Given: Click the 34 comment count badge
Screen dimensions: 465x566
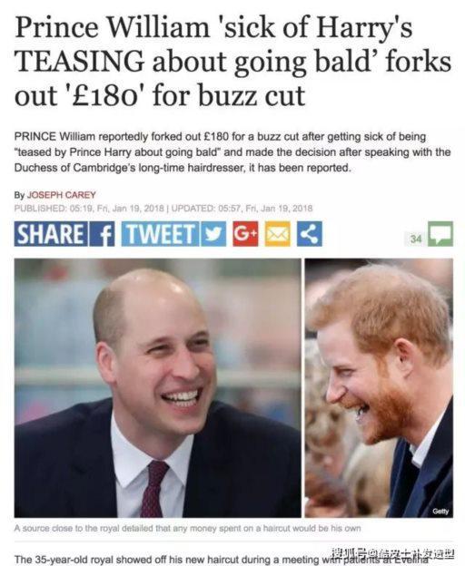Looking at the screenshot, I should (416, 239).
